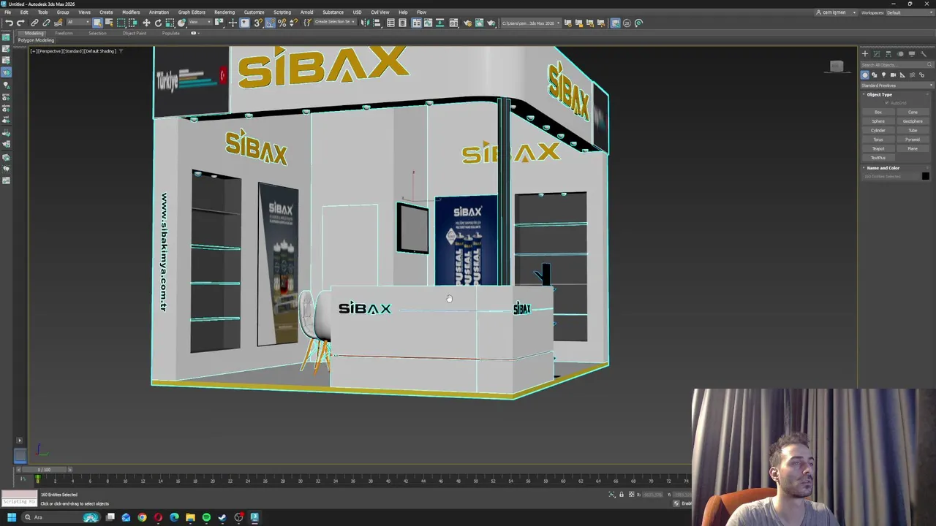Open the project path dropdown
Viewport: 936px width, 526px height.
point(532,23)
